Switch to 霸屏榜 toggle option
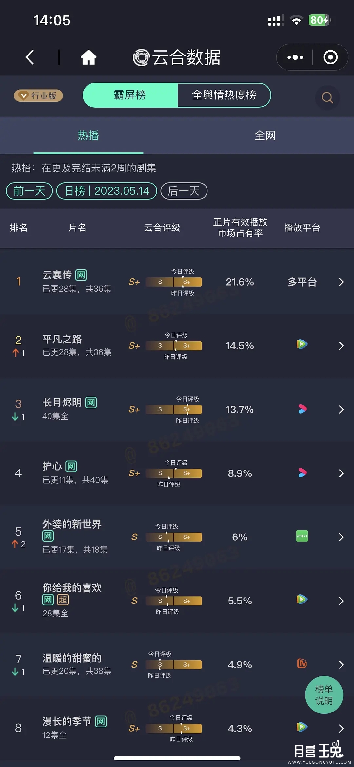 click(x=130, y=95)
